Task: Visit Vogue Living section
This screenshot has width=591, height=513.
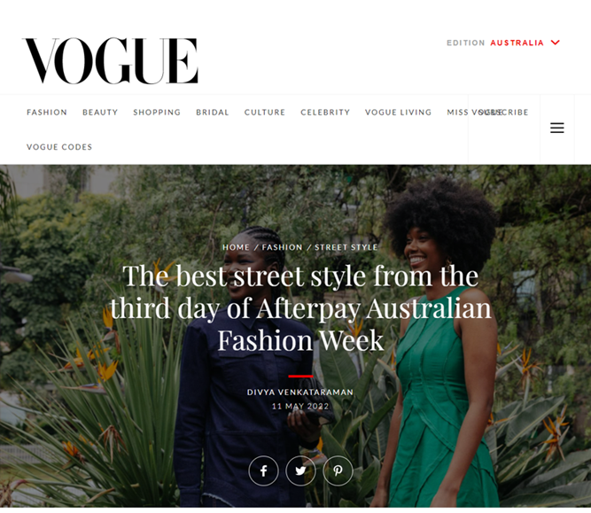Action: (398, 113)
